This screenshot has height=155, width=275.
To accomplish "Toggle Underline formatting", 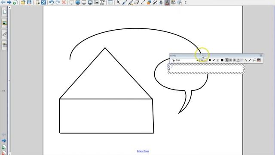I will (x=218, y=60).
